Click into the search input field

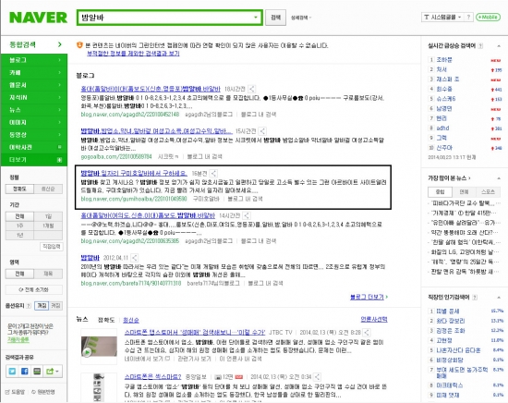pos(165,18)
